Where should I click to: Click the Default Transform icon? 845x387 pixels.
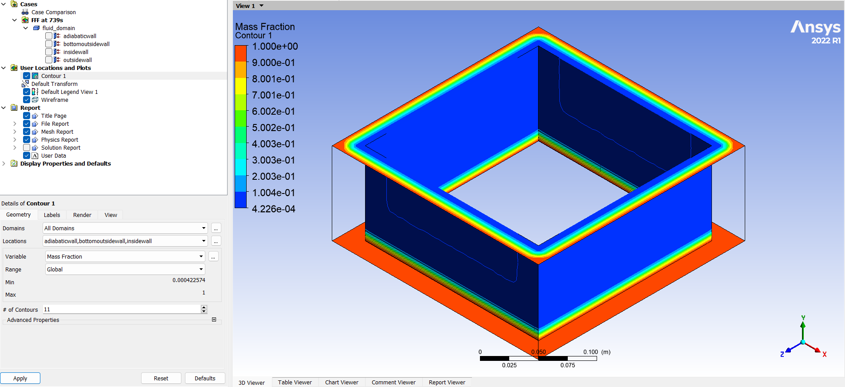point(25,84)
